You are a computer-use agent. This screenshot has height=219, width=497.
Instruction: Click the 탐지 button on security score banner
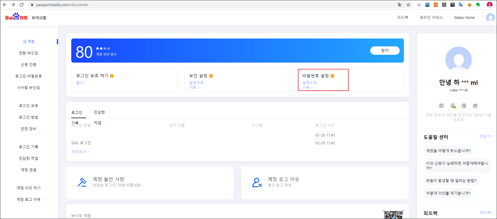385,51
